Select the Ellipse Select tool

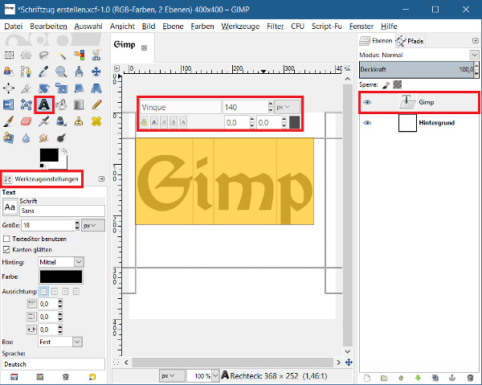tap(27, 55)
